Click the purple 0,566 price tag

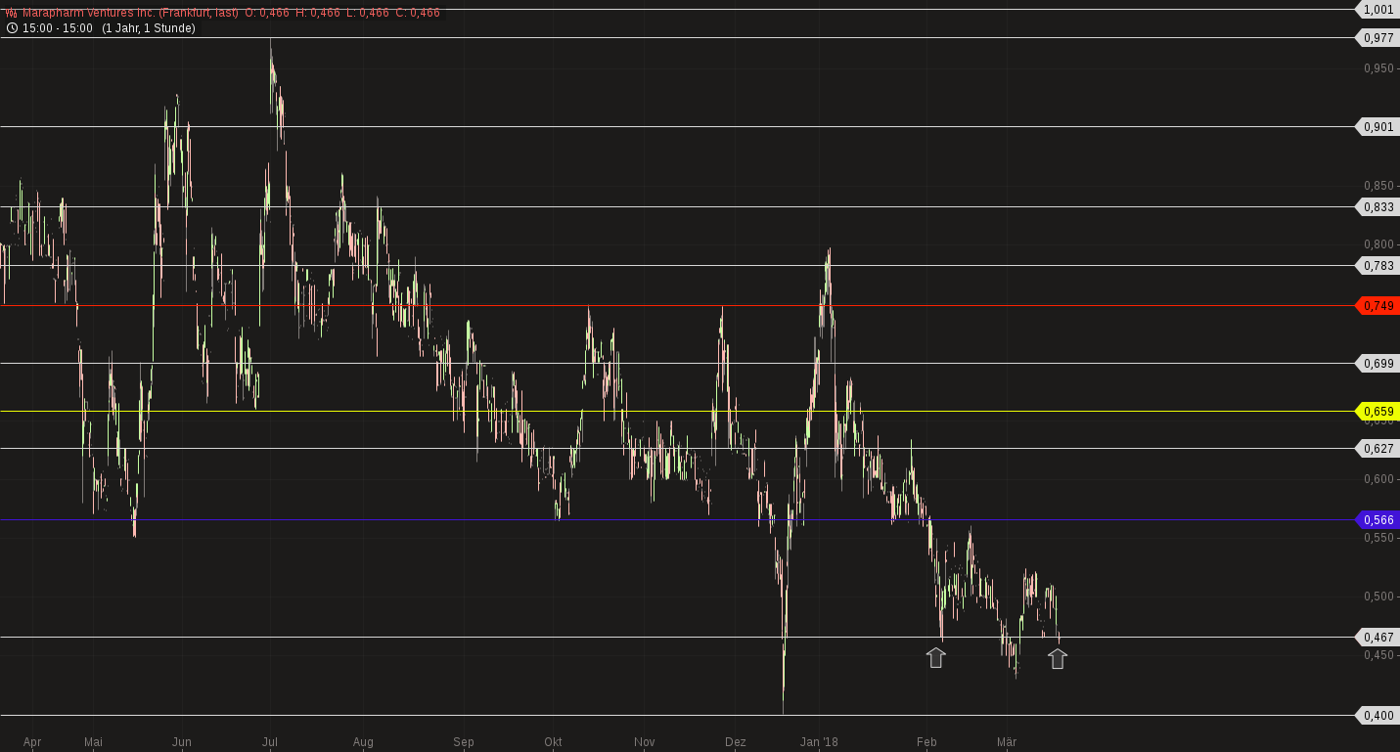pyautogui.click(x=1377, y=520)
